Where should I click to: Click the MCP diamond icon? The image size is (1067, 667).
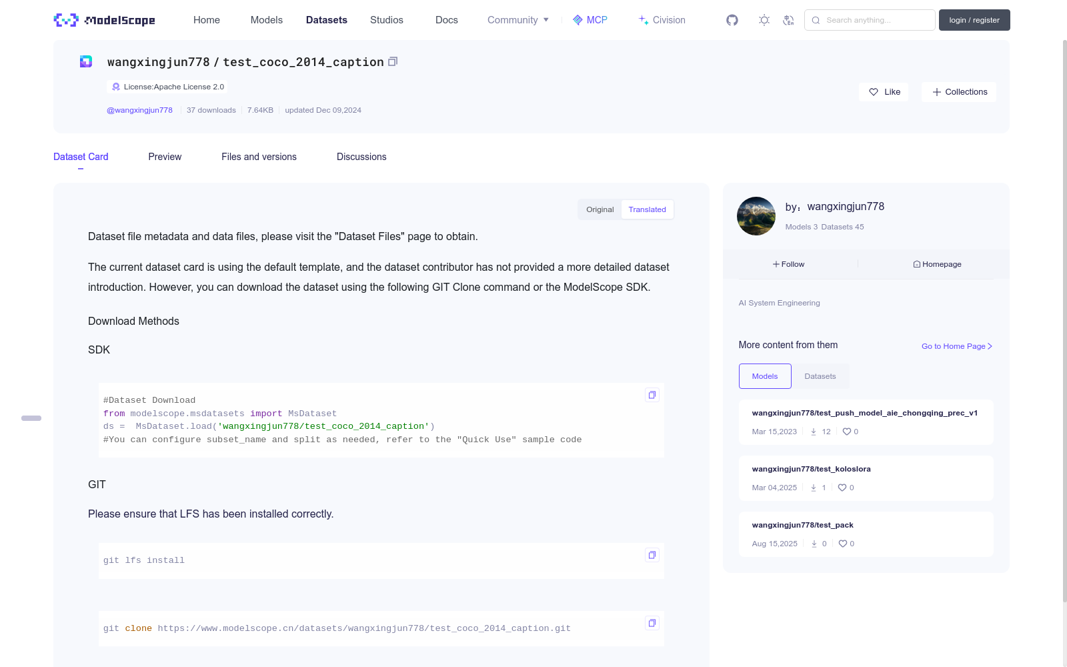coord(578,20)
